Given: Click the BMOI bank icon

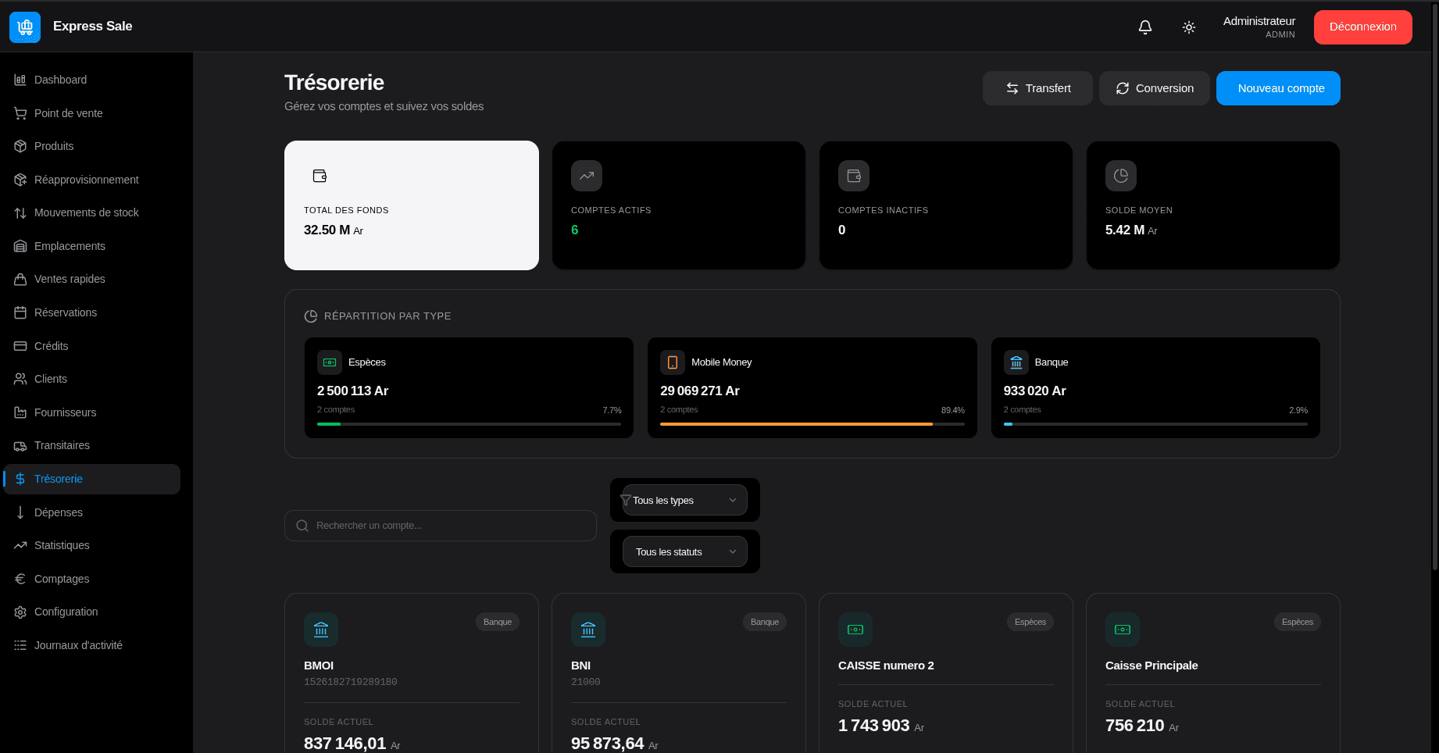Looking at the screenshot, I should click(x=321, y=630).
